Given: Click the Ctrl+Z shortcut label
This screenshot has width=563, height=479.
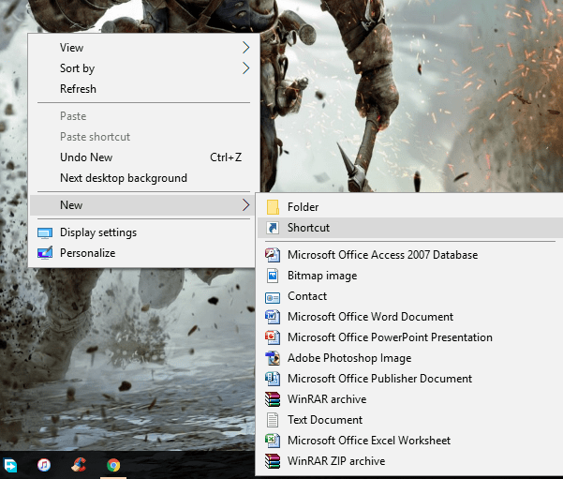Looking at the screenshot, I should coord(226,157).
